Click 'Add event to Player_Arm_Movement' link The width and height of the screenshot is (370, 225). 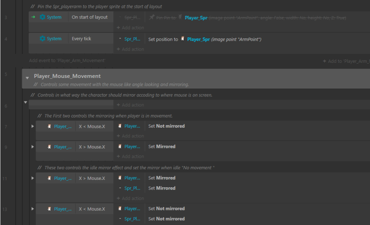click(x=67, y=60)
